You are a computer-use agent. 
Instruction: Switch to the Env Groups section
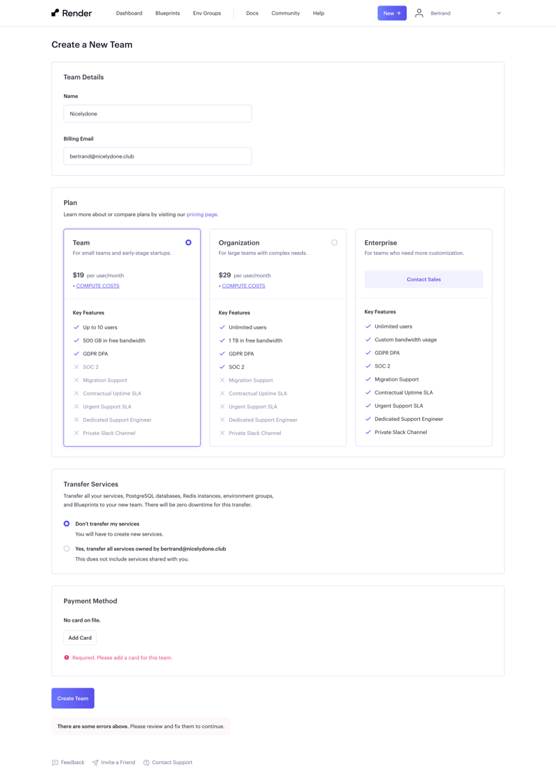[x=206, y=13]
